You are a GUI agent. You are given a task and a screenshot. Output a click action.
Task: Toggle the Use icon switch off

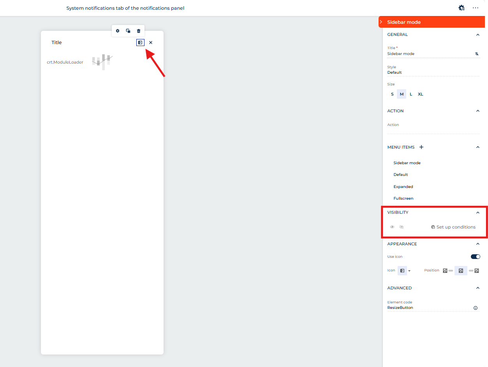coord(475,257)
